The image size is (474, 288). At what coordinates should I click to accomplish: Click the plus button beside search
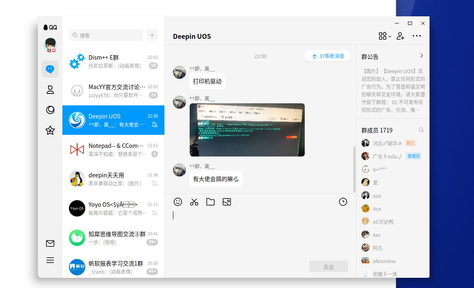point(152,35)
